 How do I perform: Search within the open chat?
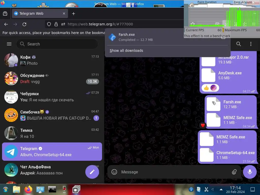click(239, 44)
